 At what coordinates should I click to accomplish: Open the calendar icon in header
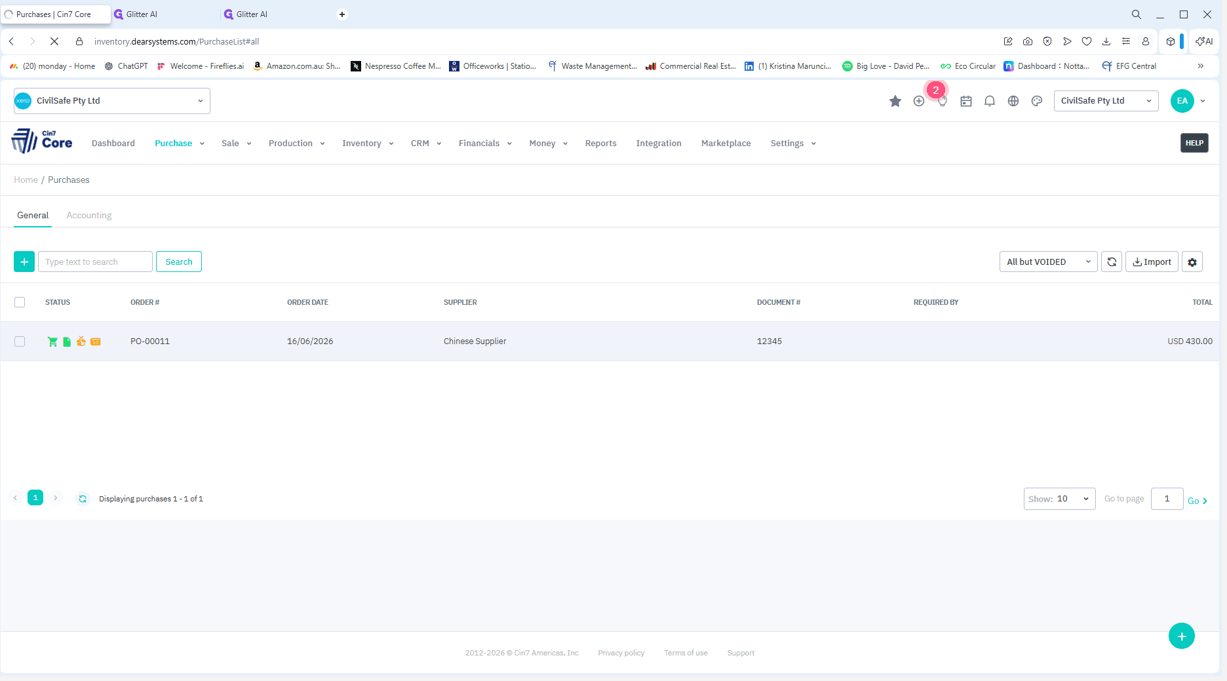(x=966, y=101)
